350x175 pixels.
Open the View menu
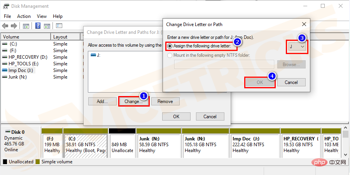tap(42, 16)
